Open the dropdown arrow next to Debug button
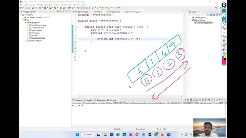The image size is (246, 138). coord(42,8)
